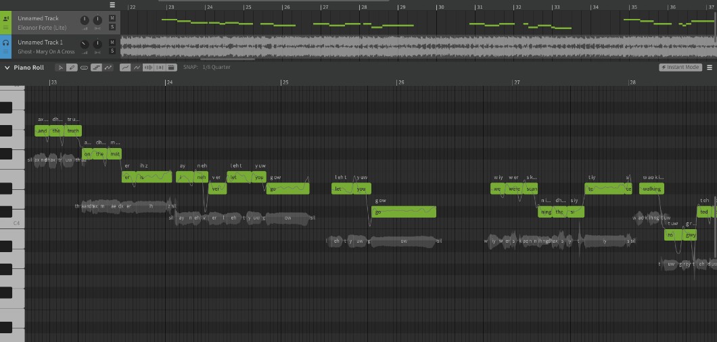
Task: Click the volume knob on Eleanor Forte track
Action: point(85,20)
